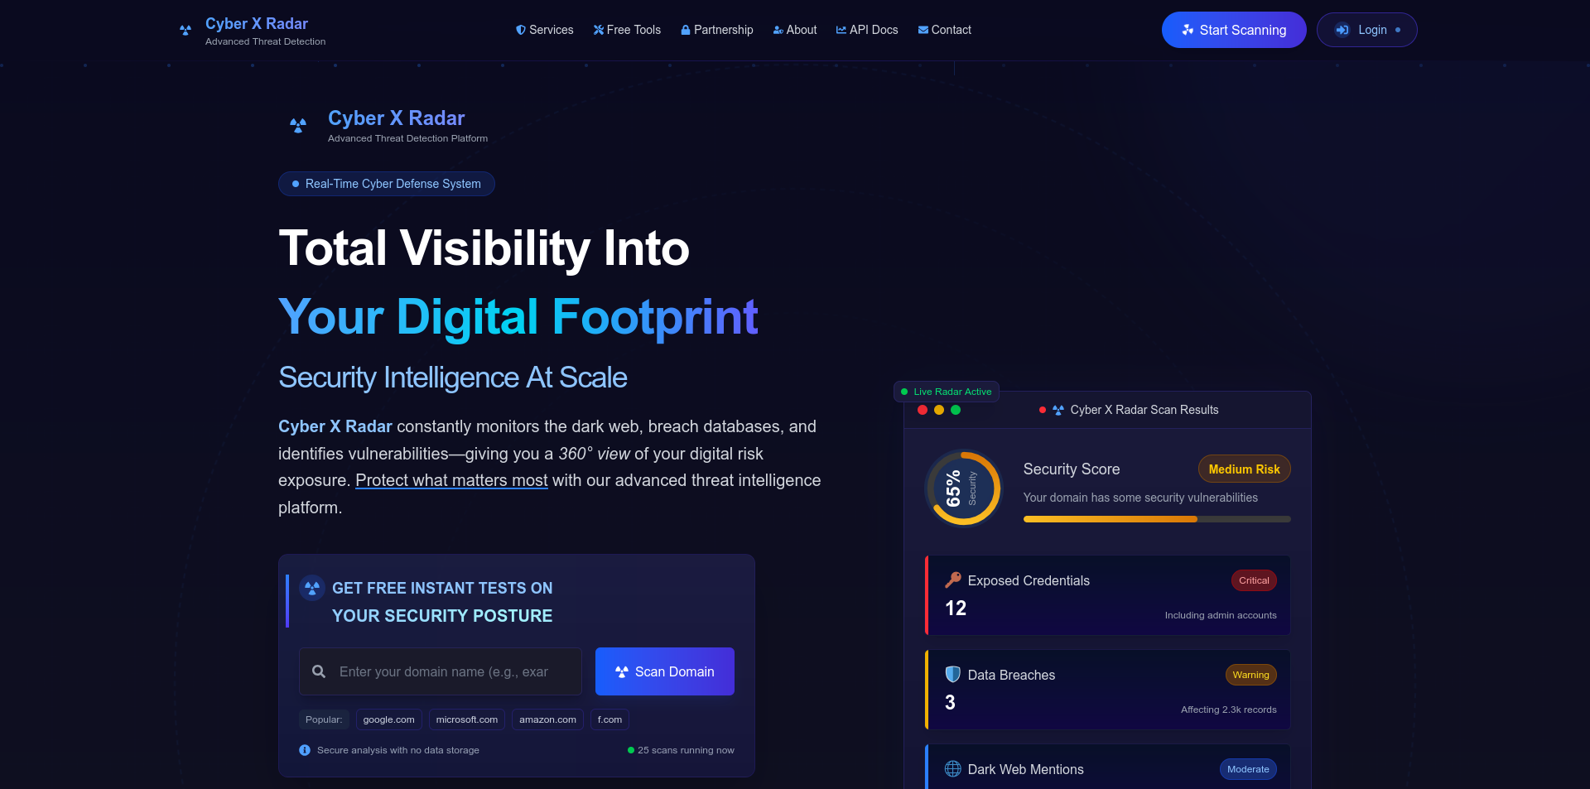Click the magnifier icon inside the domain field

[x=319, y=671]
